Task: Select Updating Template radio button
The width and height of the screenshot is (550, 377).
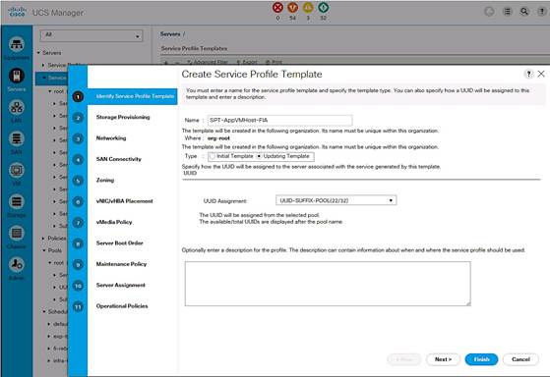Action: [x=259, y=156]
